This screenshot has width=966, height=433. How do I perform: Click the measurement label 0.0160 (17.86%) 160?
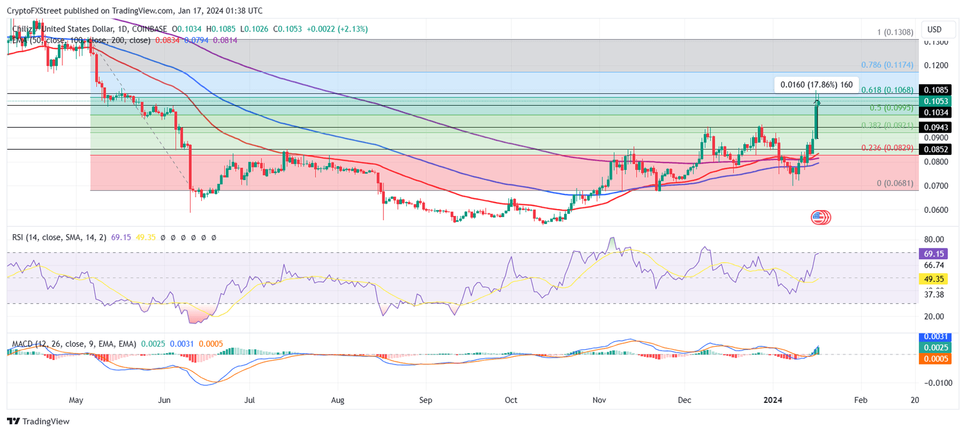click(816, 84)
